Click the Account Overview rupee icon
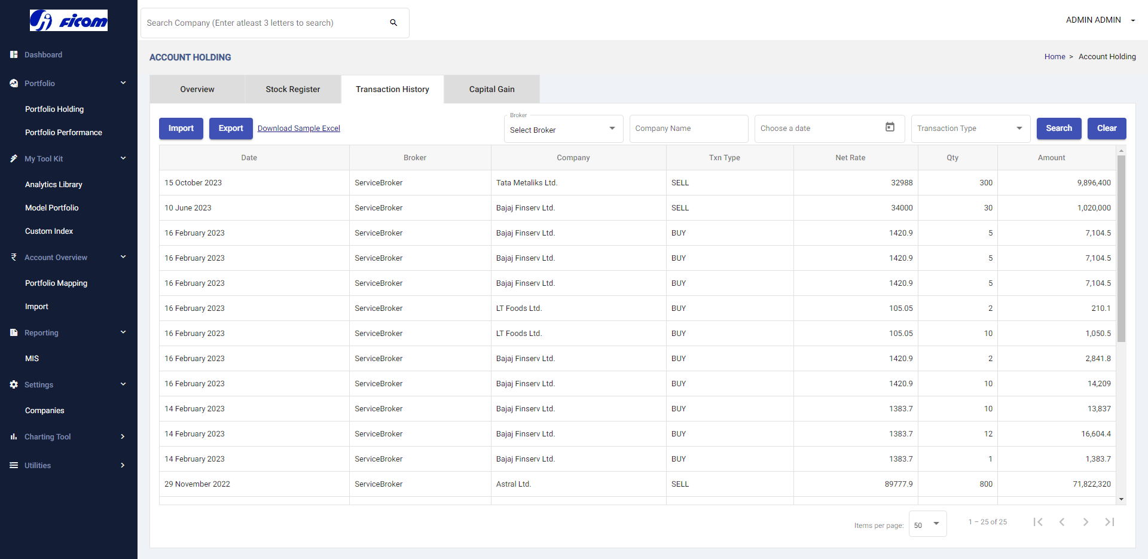The height and width of the screenshot is (559, 1148). 14,257
